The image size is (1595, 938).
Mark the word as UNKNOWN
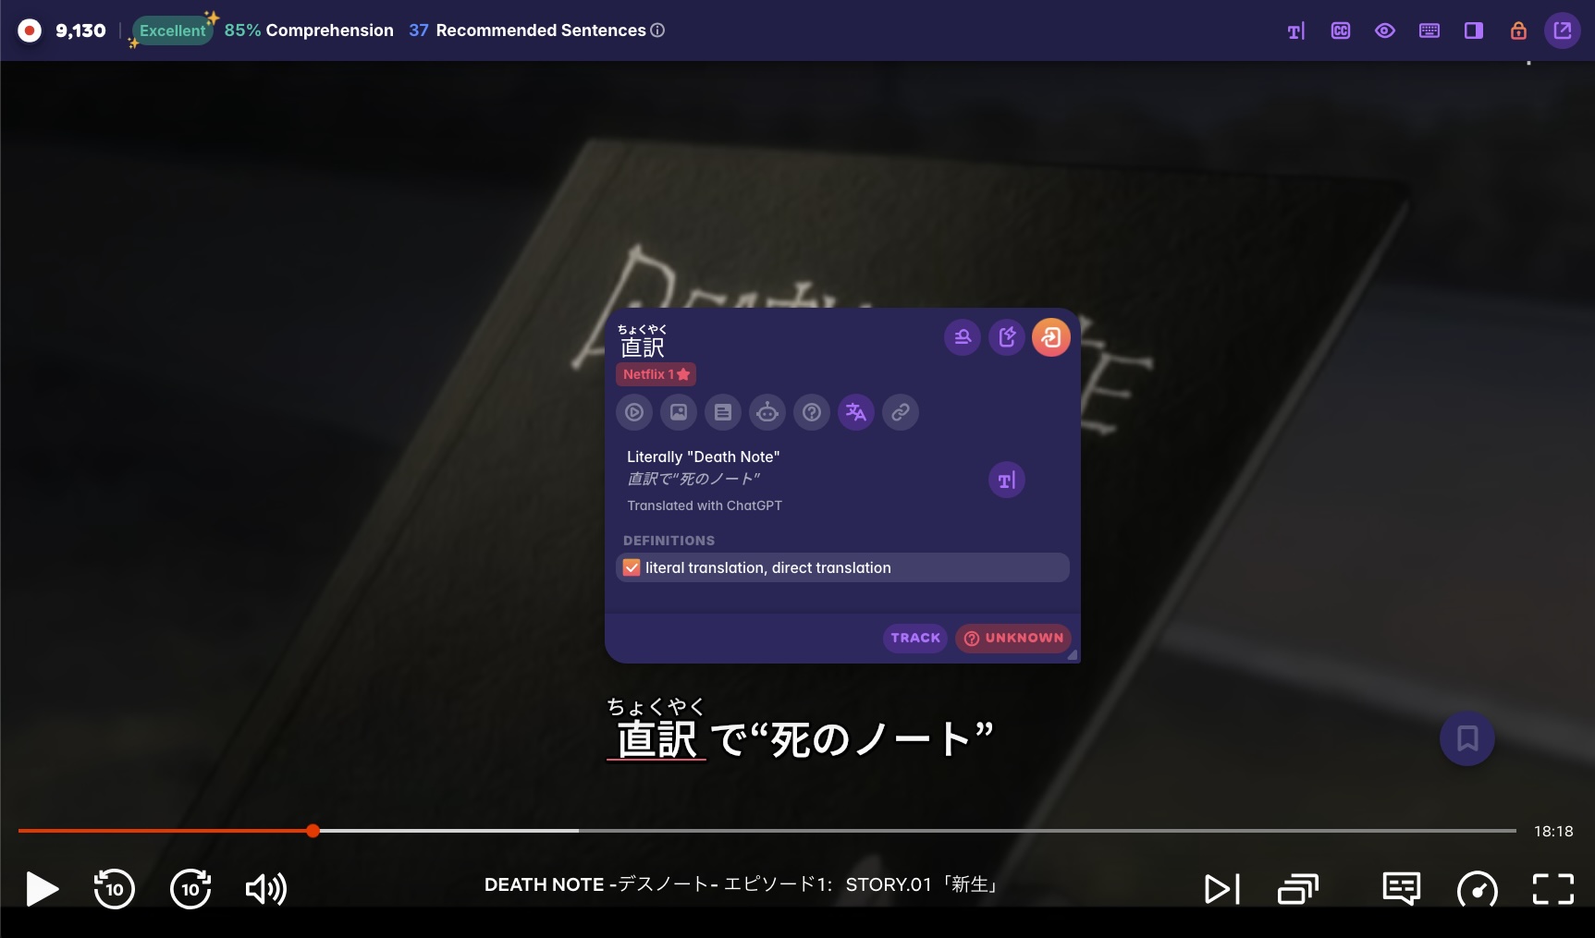click(x=1012, y=638)
